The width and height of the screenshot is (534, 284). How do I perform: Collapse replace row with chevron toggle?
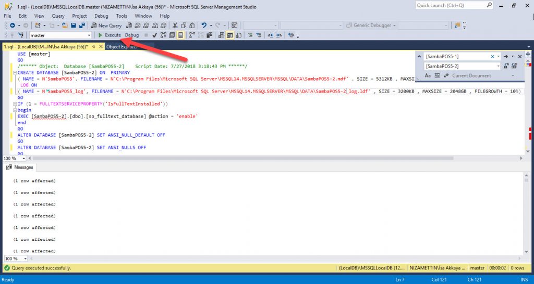[x=419, y=56]
